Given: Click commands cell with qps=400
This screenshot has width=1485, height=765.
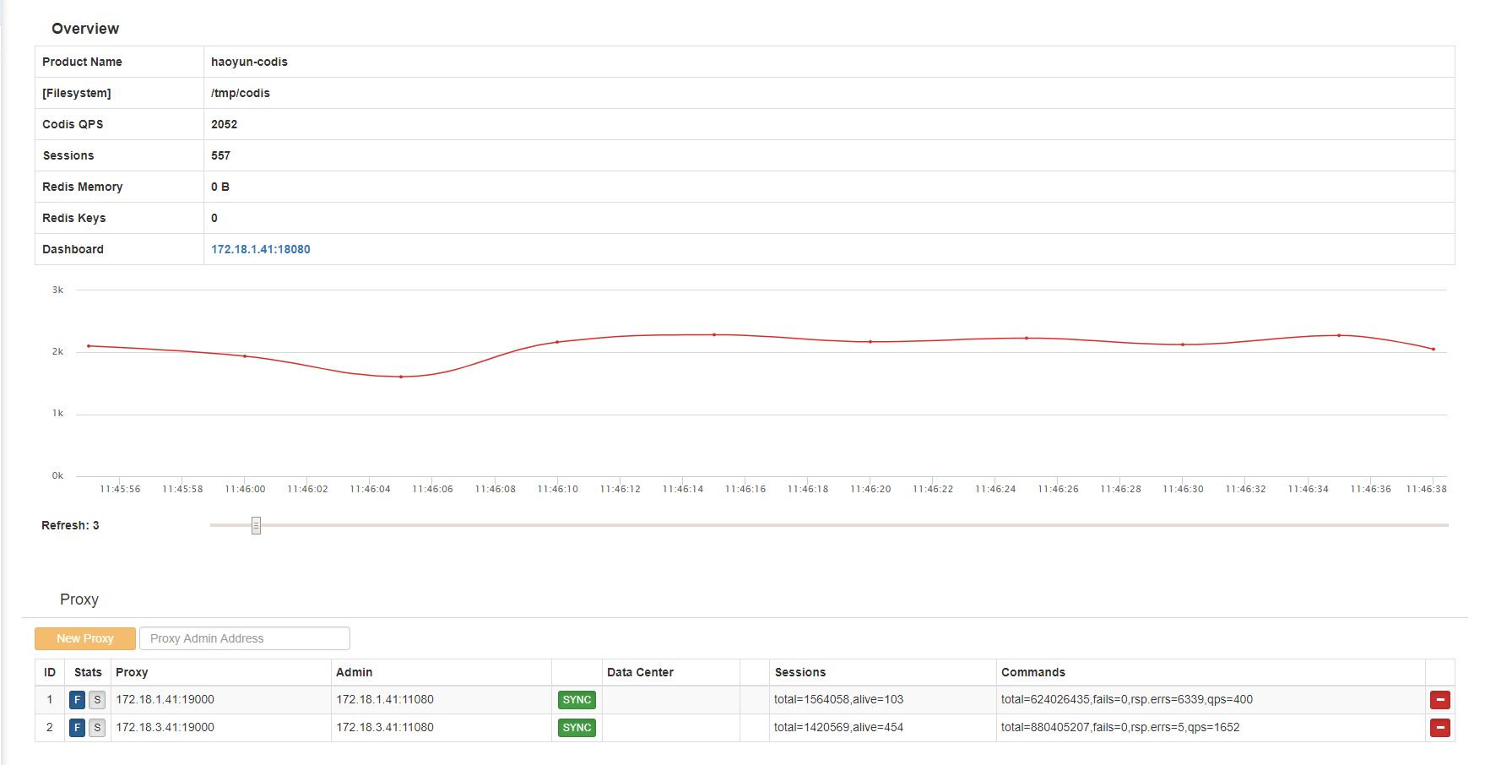Looking at the screenshot, I should [x=1127, y=699].
